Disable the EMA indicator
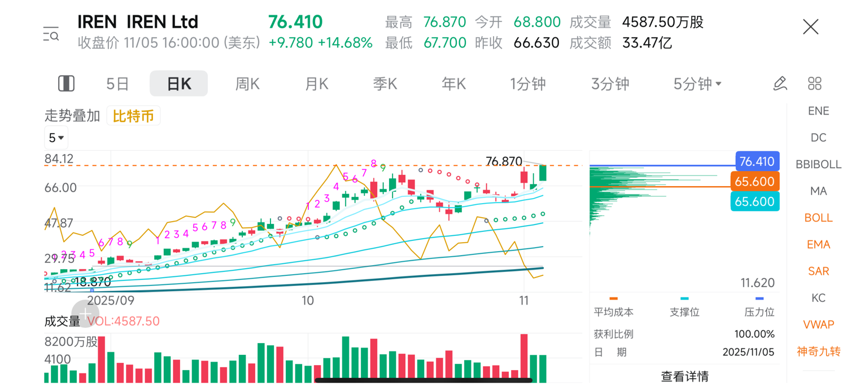 (x=818, y=244)
